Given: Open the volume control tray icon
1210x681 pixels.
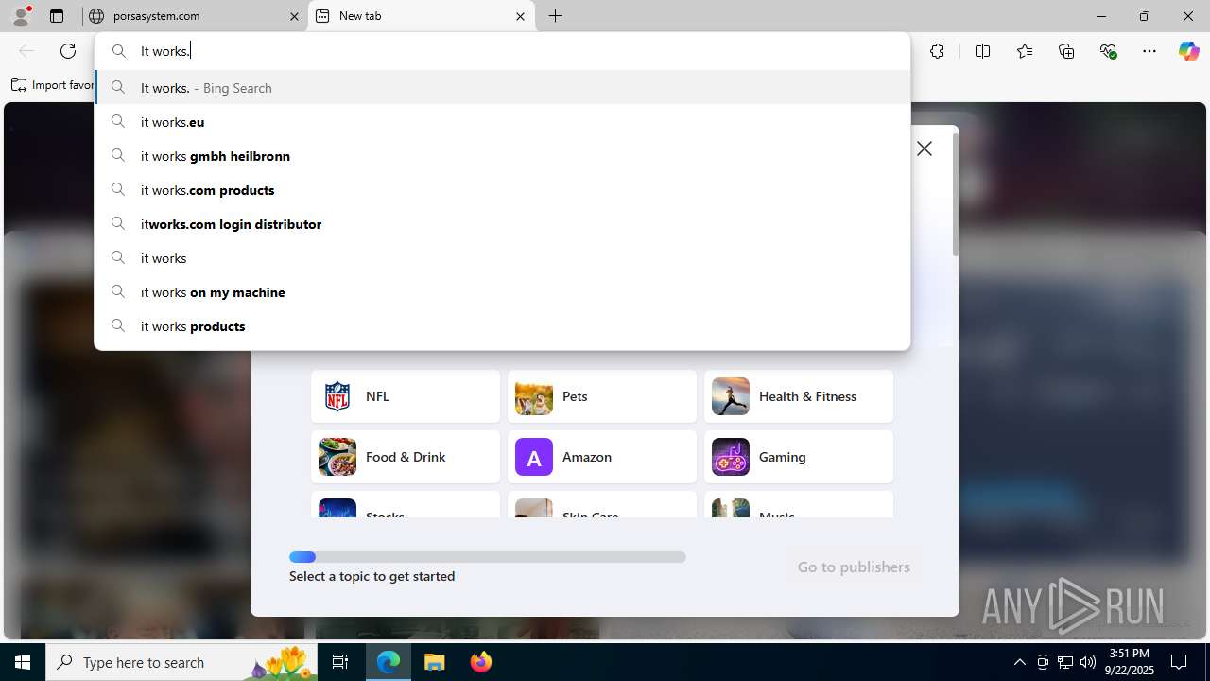Looking at the screenshot, I should 1088,662.
